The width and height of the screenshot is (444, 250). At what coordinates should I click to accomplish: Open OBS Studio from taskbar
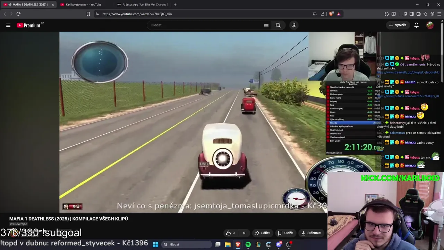tap(289, 244)
